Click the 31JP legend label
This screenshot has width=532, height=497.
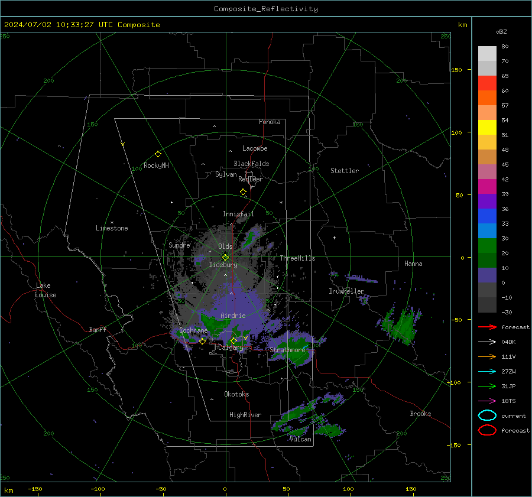click(508, 386)
